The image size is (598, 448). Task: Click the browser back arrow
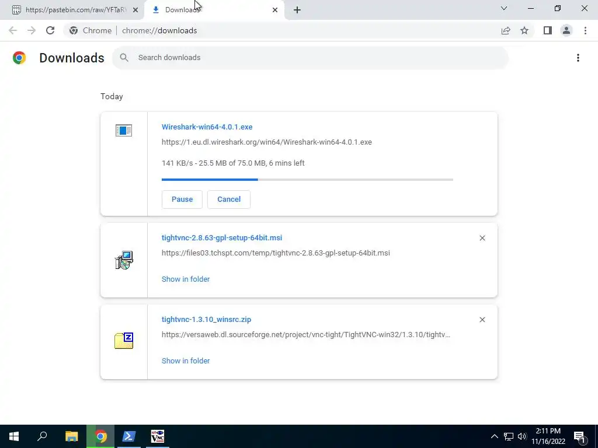13,30
